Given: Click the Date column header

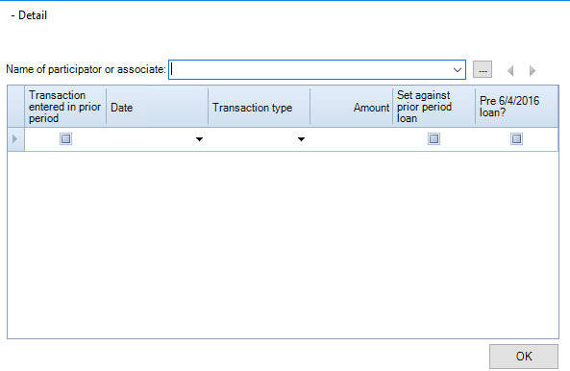Looking at the screenshot, I should 157,108.
